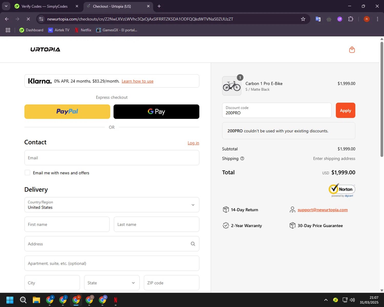Open File Explorer from the taskbar

(x=36, y=300)
